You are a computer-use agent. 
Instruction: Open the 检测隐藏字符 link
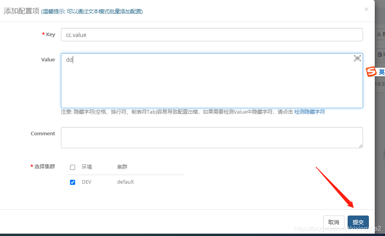(310, 112)
